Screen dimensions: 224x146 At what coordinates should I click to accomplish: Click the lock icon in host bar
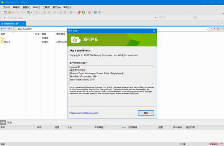[5, 17]
